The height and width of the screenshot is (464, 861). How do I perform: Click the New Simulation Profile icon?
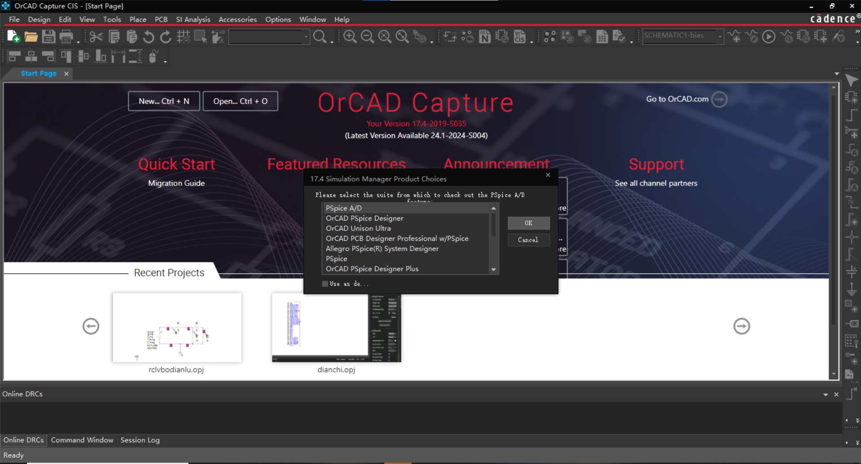pyautogui.click(x=734, y=36)
